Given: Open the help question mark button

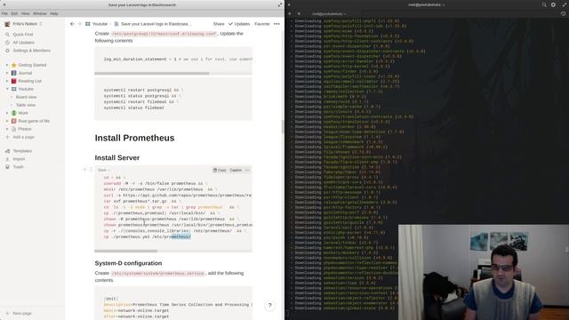Looking at the screenshot, I should [x=269, y=306].
